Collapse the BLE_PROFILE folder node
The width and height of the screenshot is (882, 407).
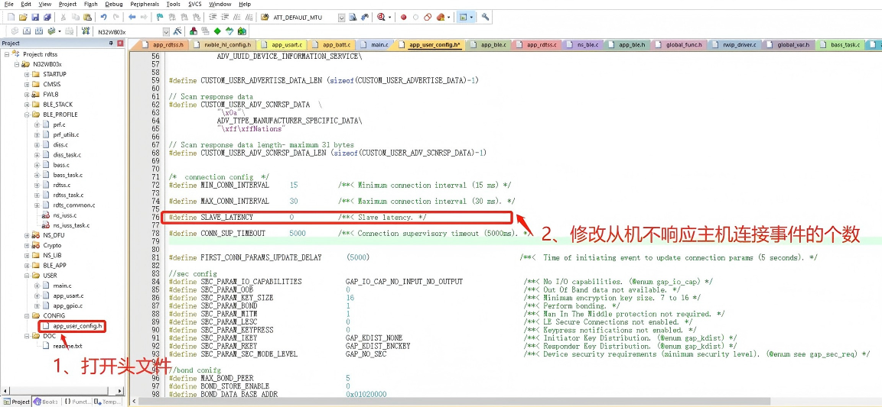[27, 115]
